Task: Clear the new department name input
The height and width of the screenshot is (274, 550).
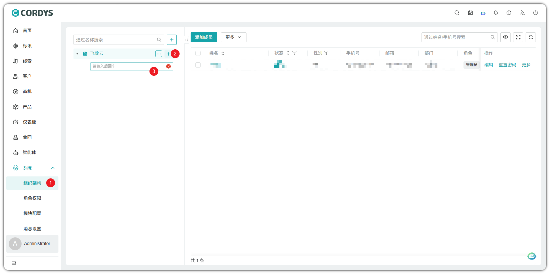Action: pyautogui.click(x=168, y=66)
